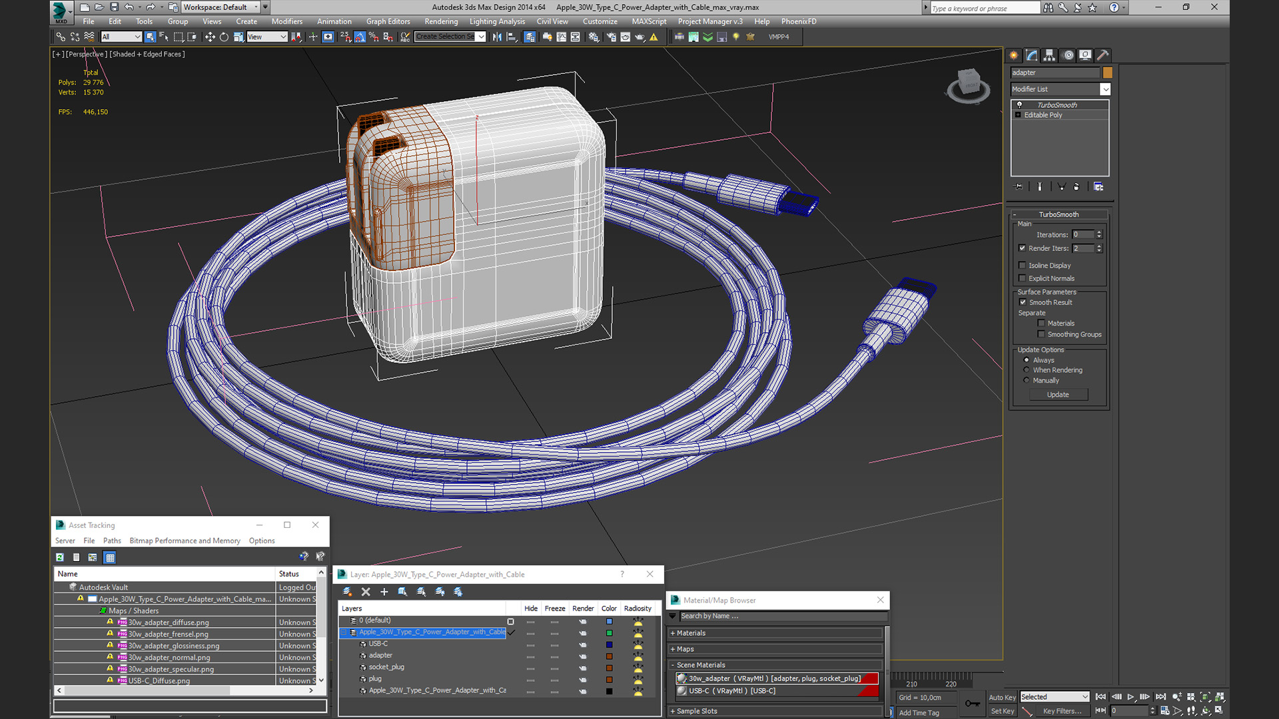Open the MAXScript menu
The image size is (1279, 719).
[x=649, y=21]
